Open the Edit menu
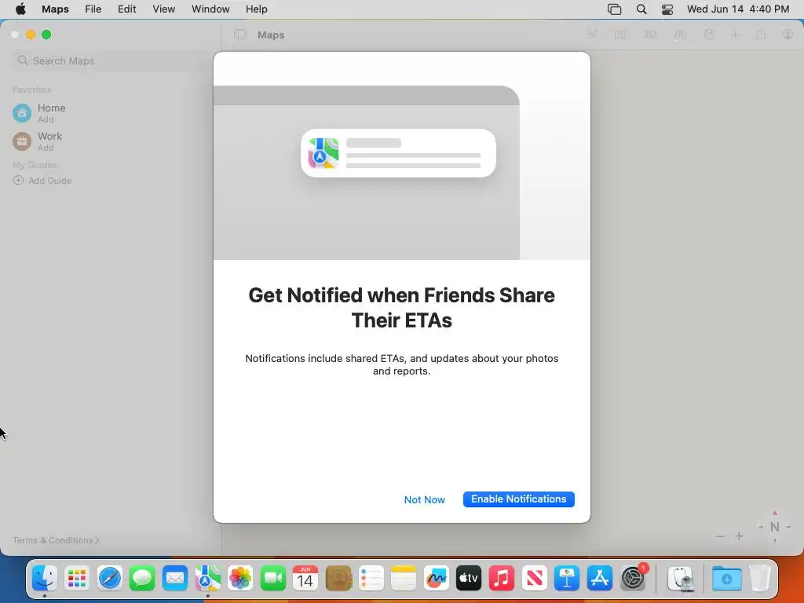This screenshot has height=603, width=804. (x=126, y=9)
